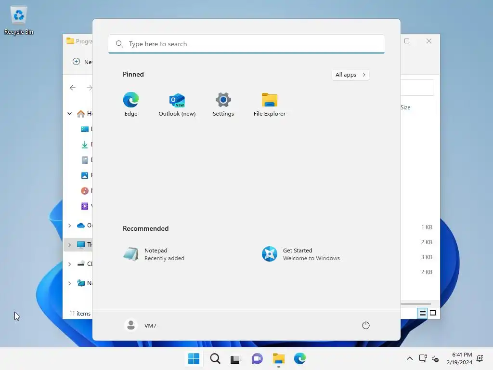Open Get Started recommendation
This screenshot has width=493, height=370.
(x=314, y=254)
